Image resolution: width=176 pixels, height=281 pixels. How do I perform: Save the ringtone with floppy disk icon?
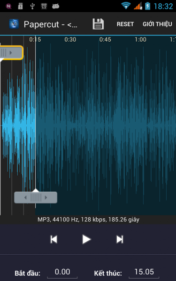point(98,24)
